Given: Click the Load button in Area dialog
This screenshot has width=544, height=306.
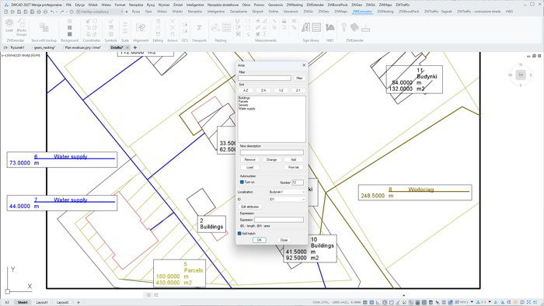Looking at the screenshot, I should (249, 168).
